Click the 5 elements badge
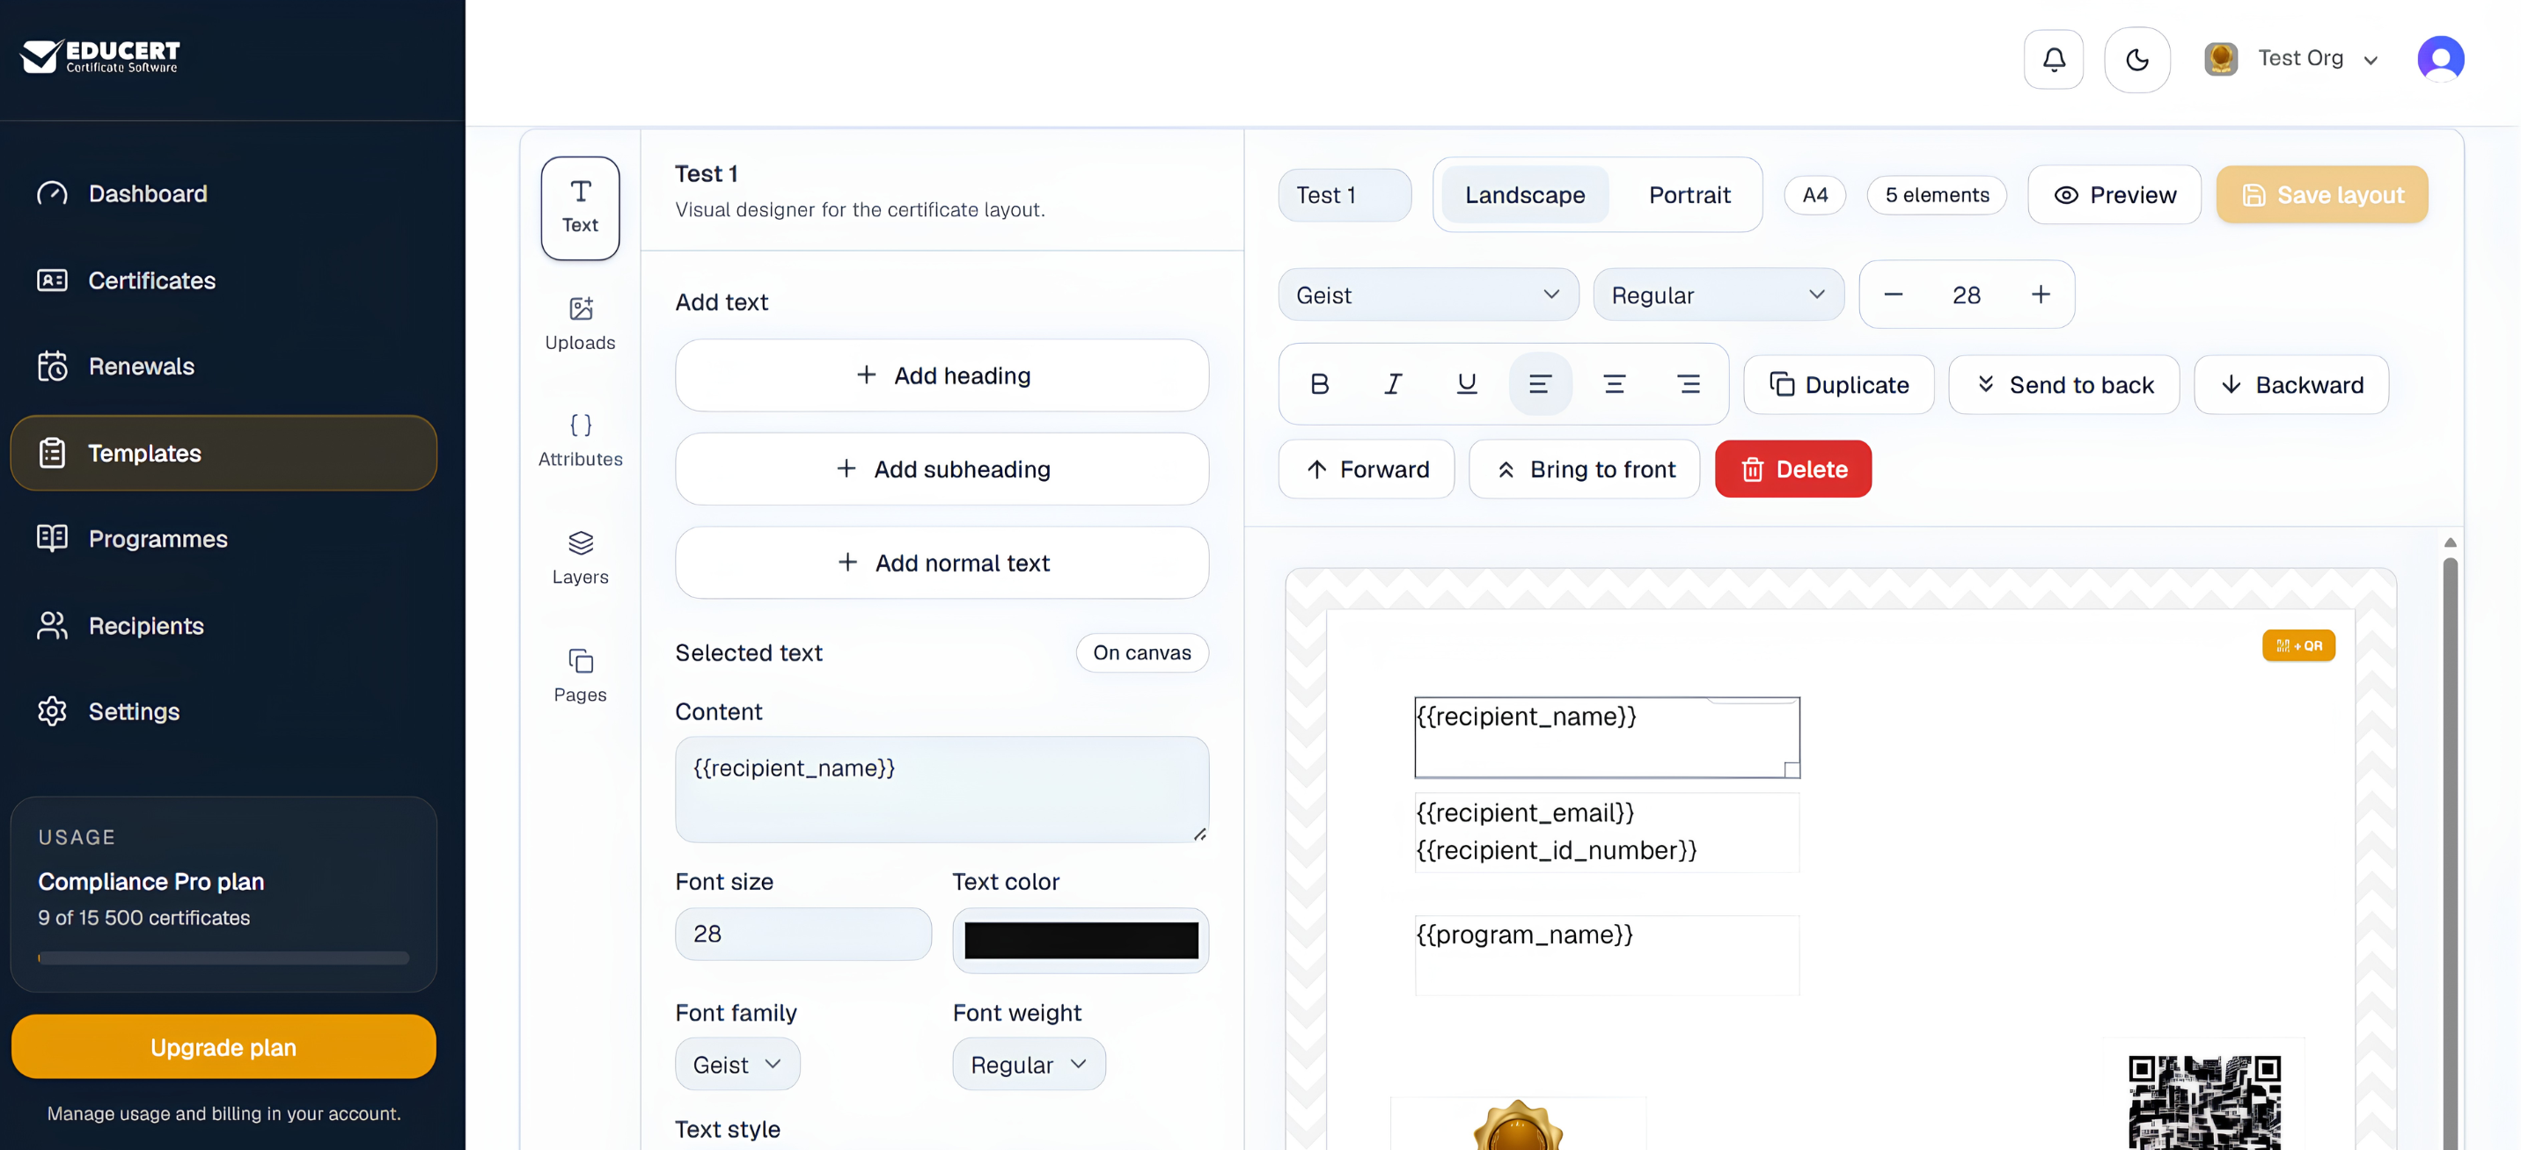The height and width of the screenshot is (1150, 2521). pos(1937,195)
